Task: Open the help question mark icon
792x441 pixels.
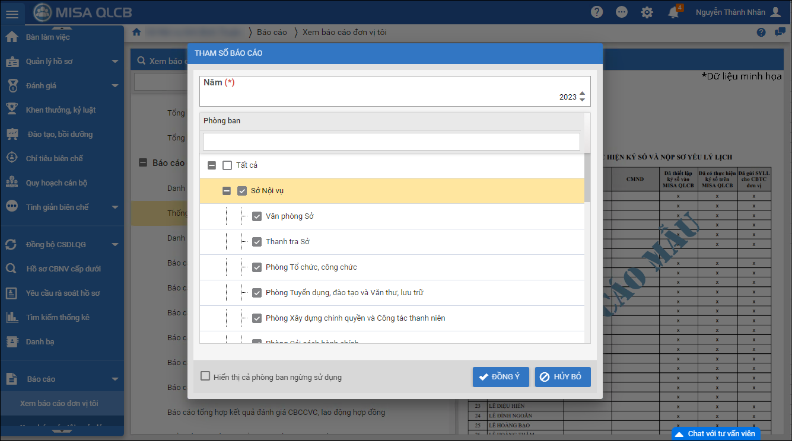Action: coord(597,12)
